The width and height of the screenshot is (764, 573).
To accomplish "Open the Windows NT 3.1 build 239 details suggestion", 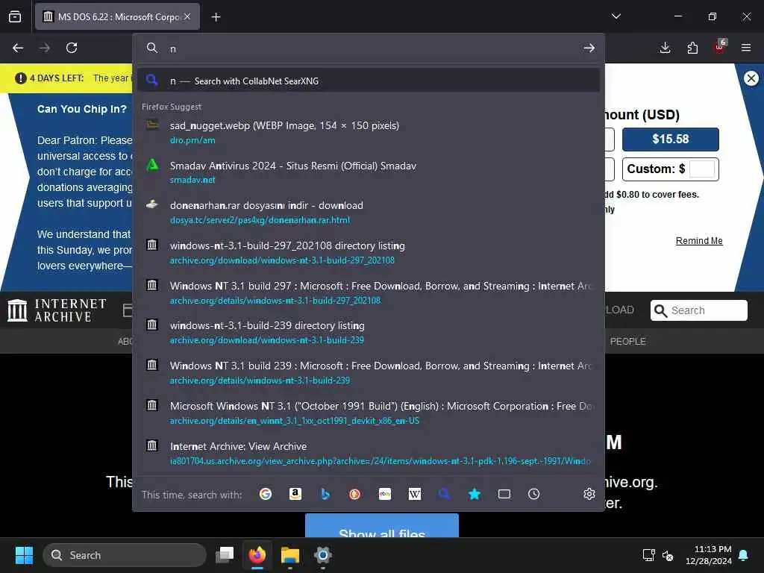I will point(369,373).
